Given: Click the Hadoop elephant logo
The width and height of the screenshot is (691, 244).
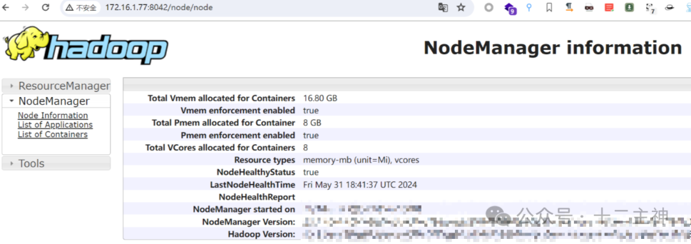Looking at the screenshot, I should click(x=86, y=45).
